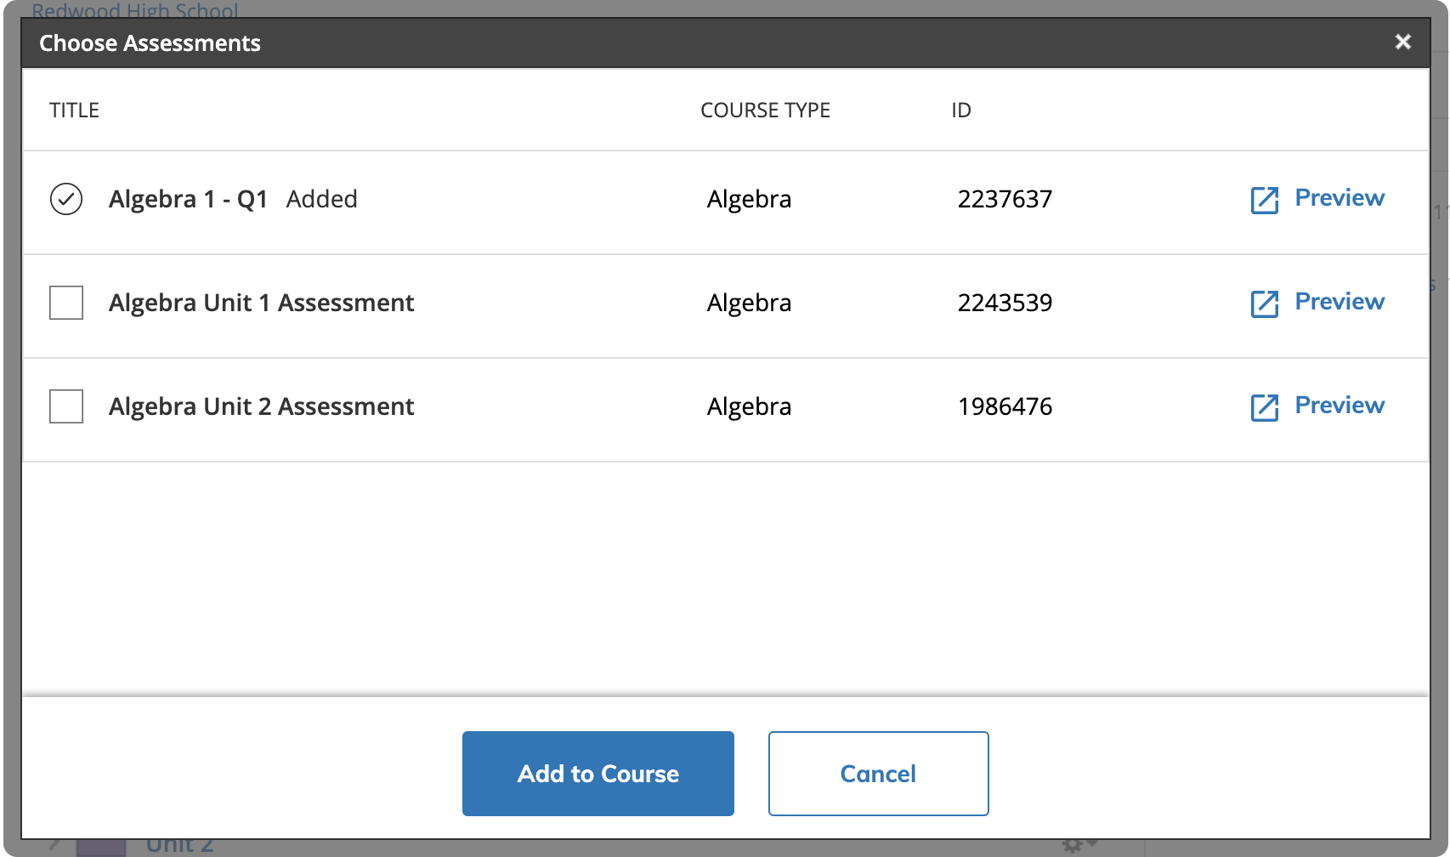Click the circled checkmark next to Algebra 1 - Q1
This screenshot has width=1450, height=857.
(66, 199)
